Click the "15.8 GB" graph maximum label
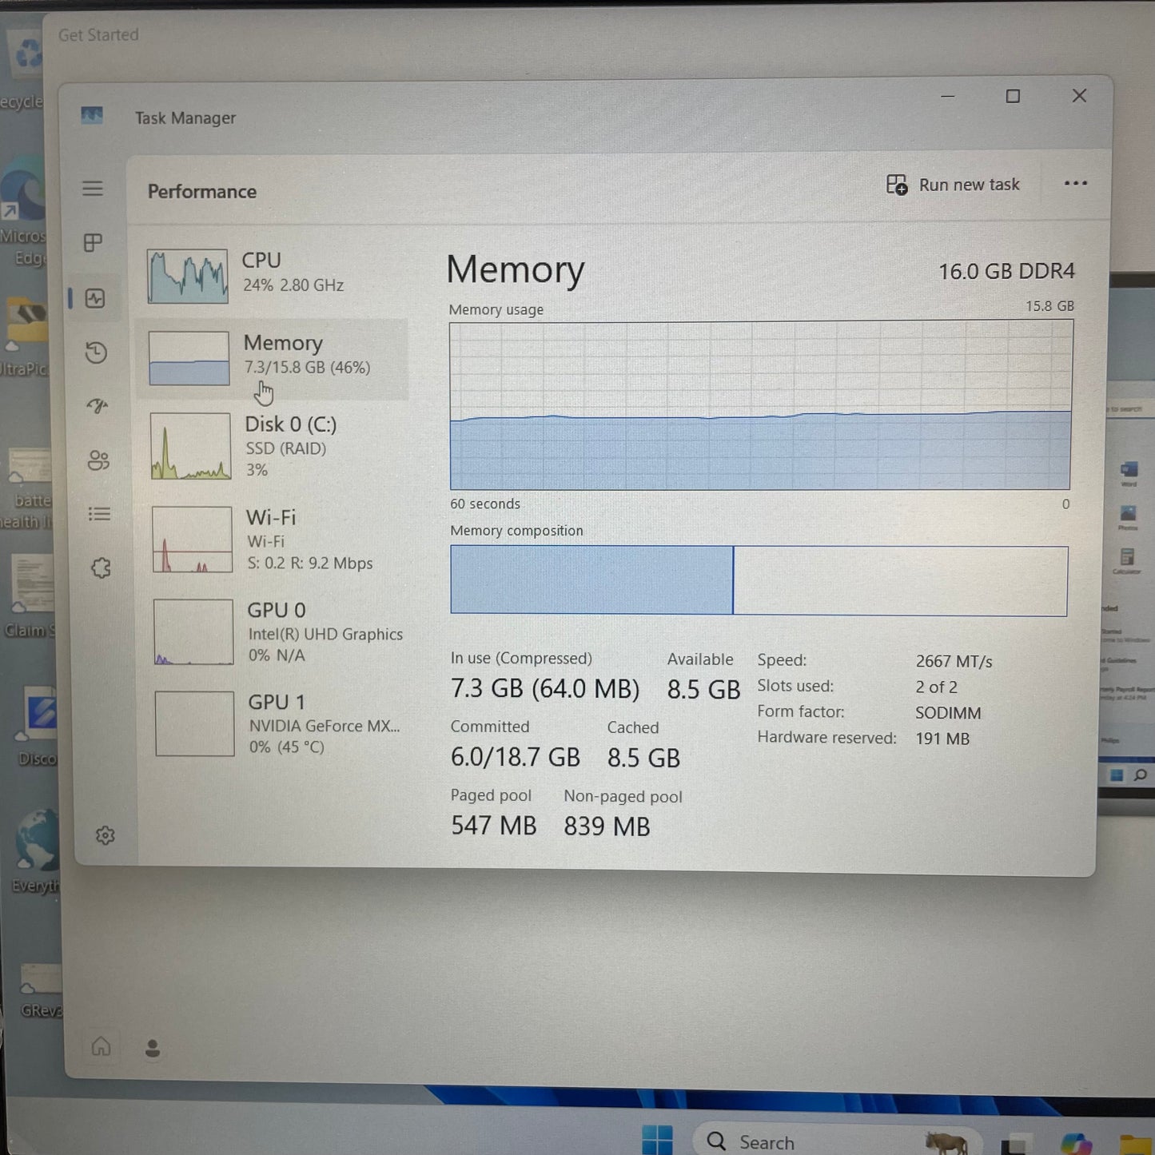This screenshot has width=1155, height=1155. pos(1049,306)
